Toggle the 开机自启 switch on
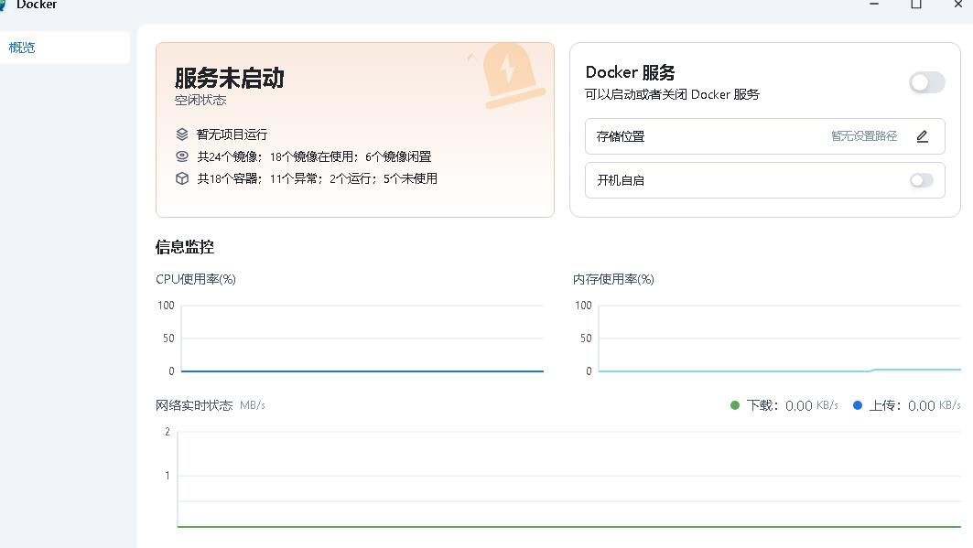 (x=921, y=180)
